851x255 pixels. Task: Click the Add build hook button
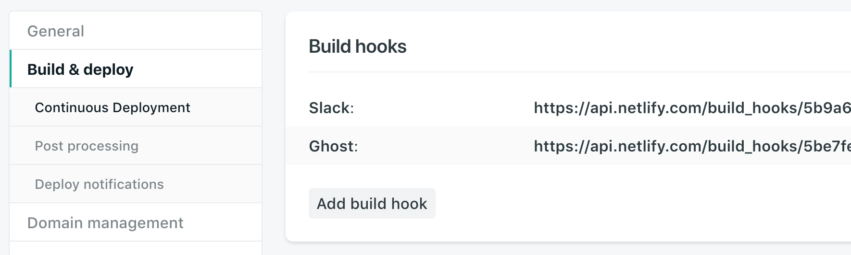point(372,204)
